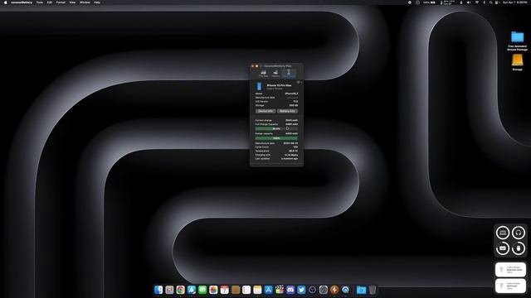Open Discord from the Dock

[290, 290]
